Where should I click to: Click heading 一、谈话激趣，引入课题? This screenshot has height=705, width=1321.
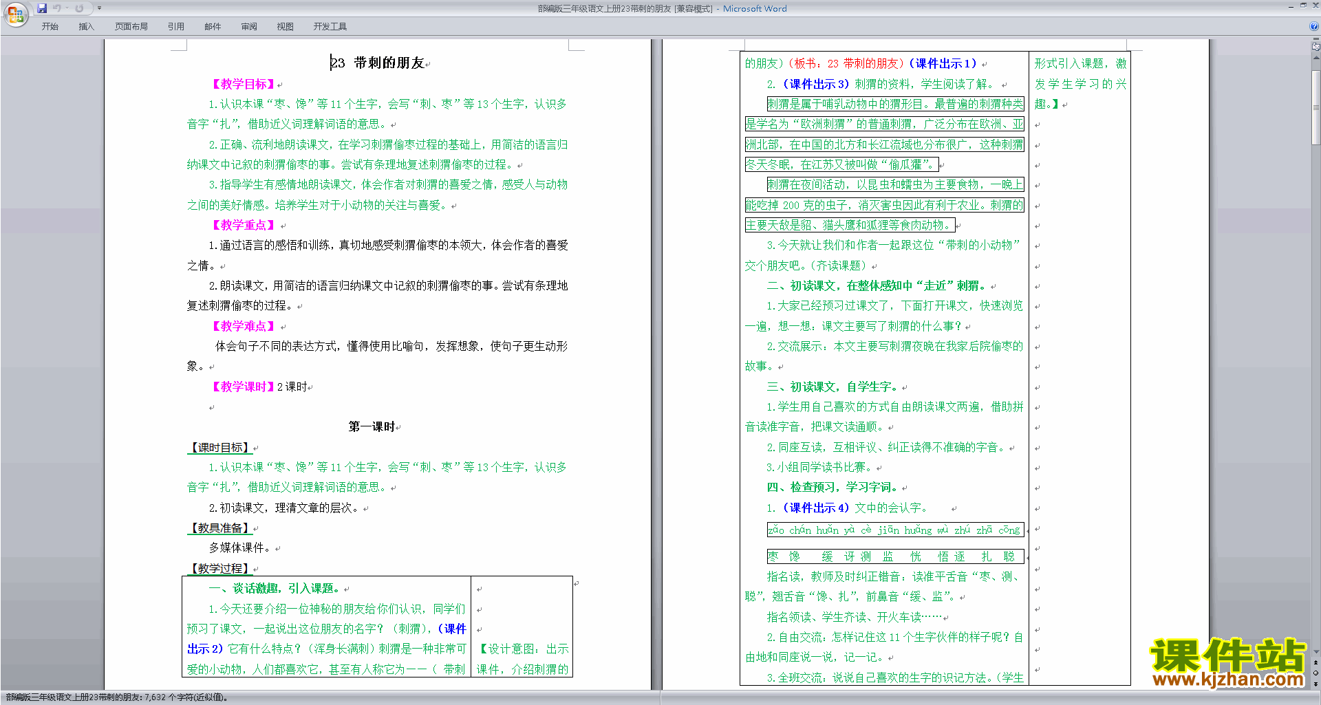pos(275,588)
